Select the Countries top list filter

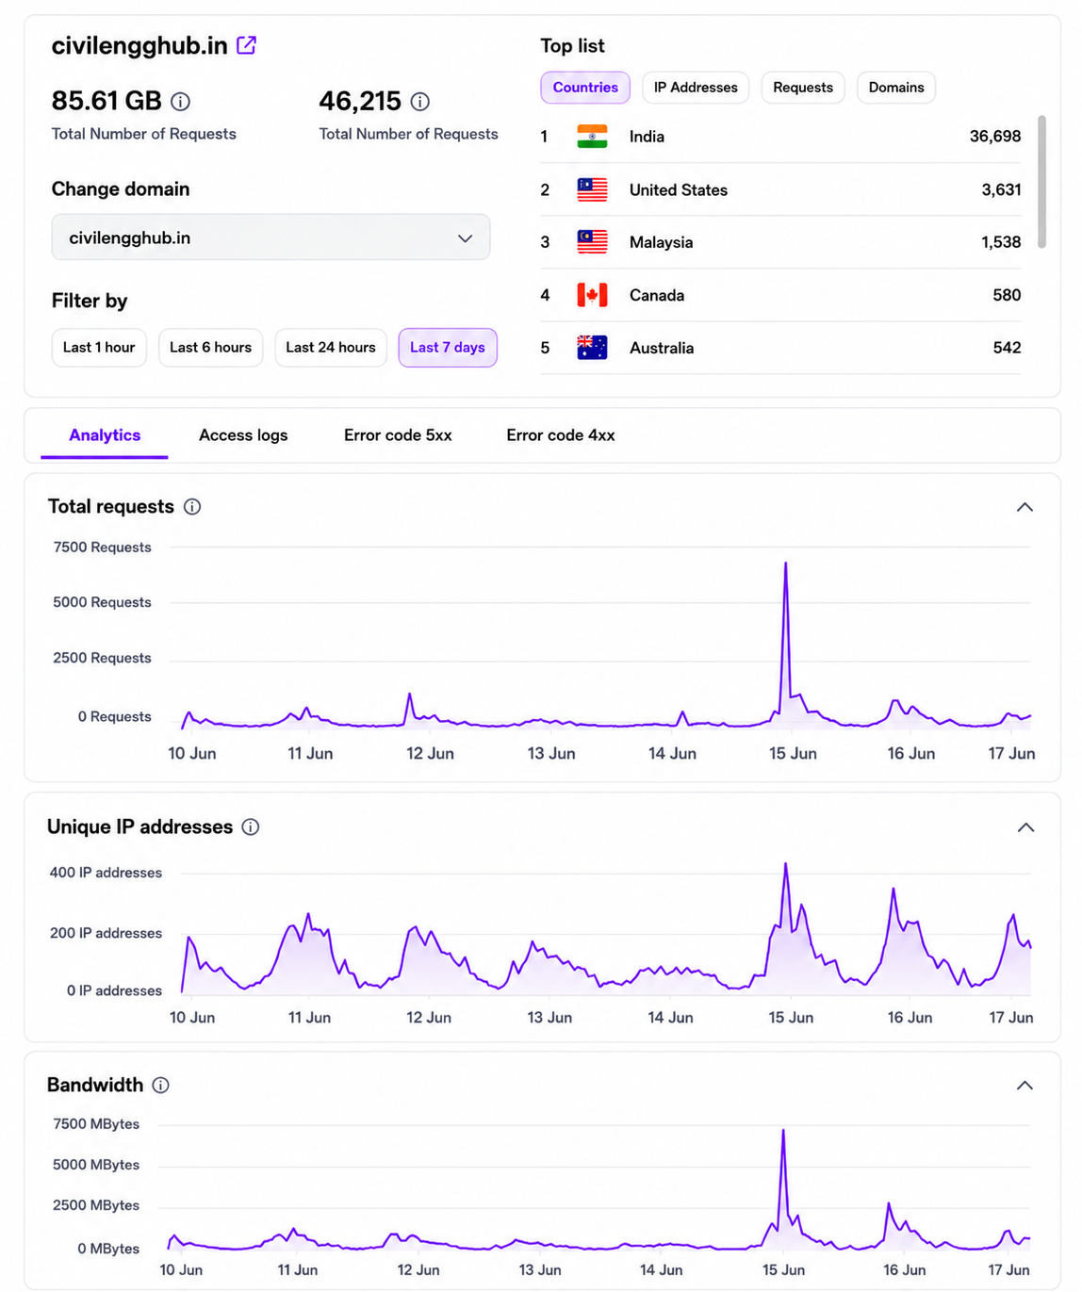(585, 87)
